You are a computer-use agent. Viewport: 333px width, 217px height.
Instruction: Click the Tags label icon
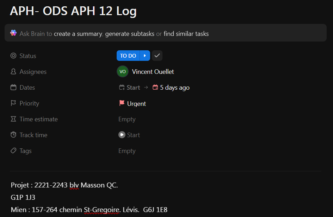(x=13, y=151)
